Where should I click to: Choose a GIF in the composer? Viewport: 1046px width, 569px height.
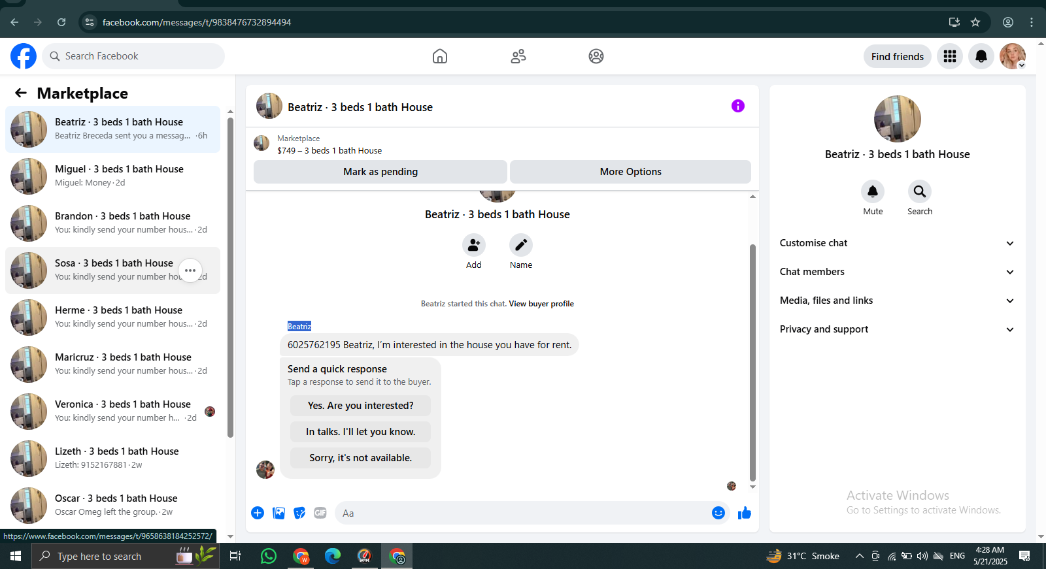click(320, 513)
